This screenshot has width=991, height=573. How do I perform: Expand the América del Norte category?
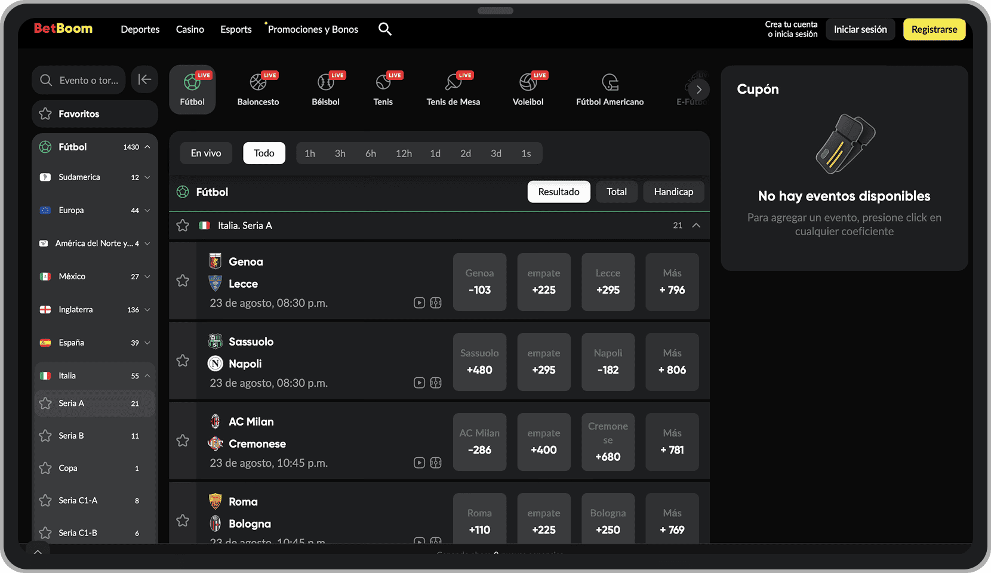(147, 244)
